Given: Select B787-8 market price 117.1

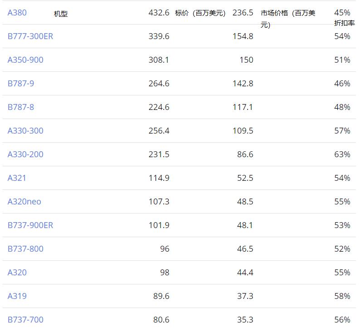Looking at the screenshot, I should point(243,107).
